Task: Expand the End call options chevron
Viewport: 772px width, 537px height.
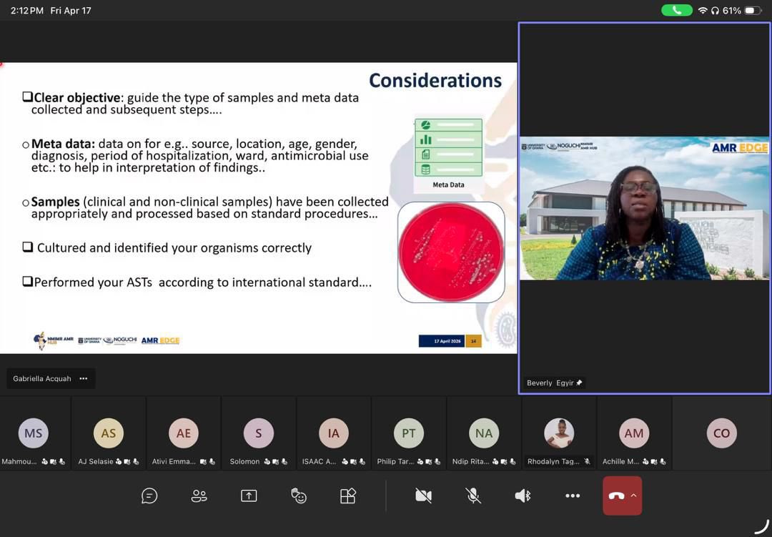Action: tap(633, 496)
